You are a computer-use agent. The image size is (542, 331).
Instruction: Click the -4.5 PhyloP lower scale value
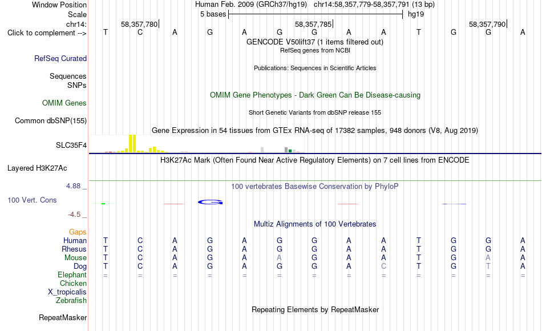(x=74, y=215)
